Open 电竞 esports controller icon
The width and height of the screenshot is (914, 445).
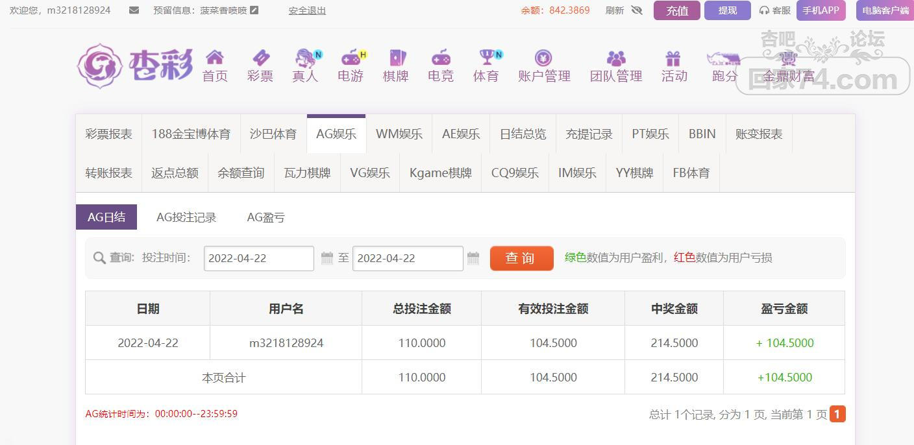pyautogui.click(x=441, y=58)
